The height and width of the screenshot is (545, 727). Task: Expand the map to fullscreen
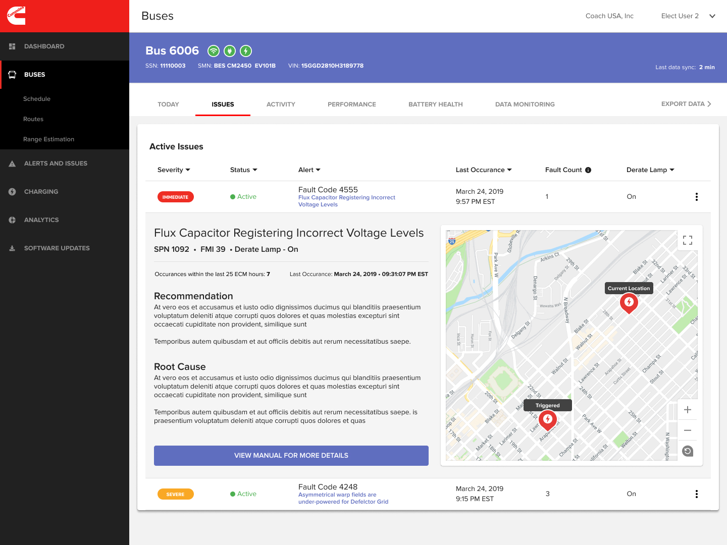[x=688, y=240]
